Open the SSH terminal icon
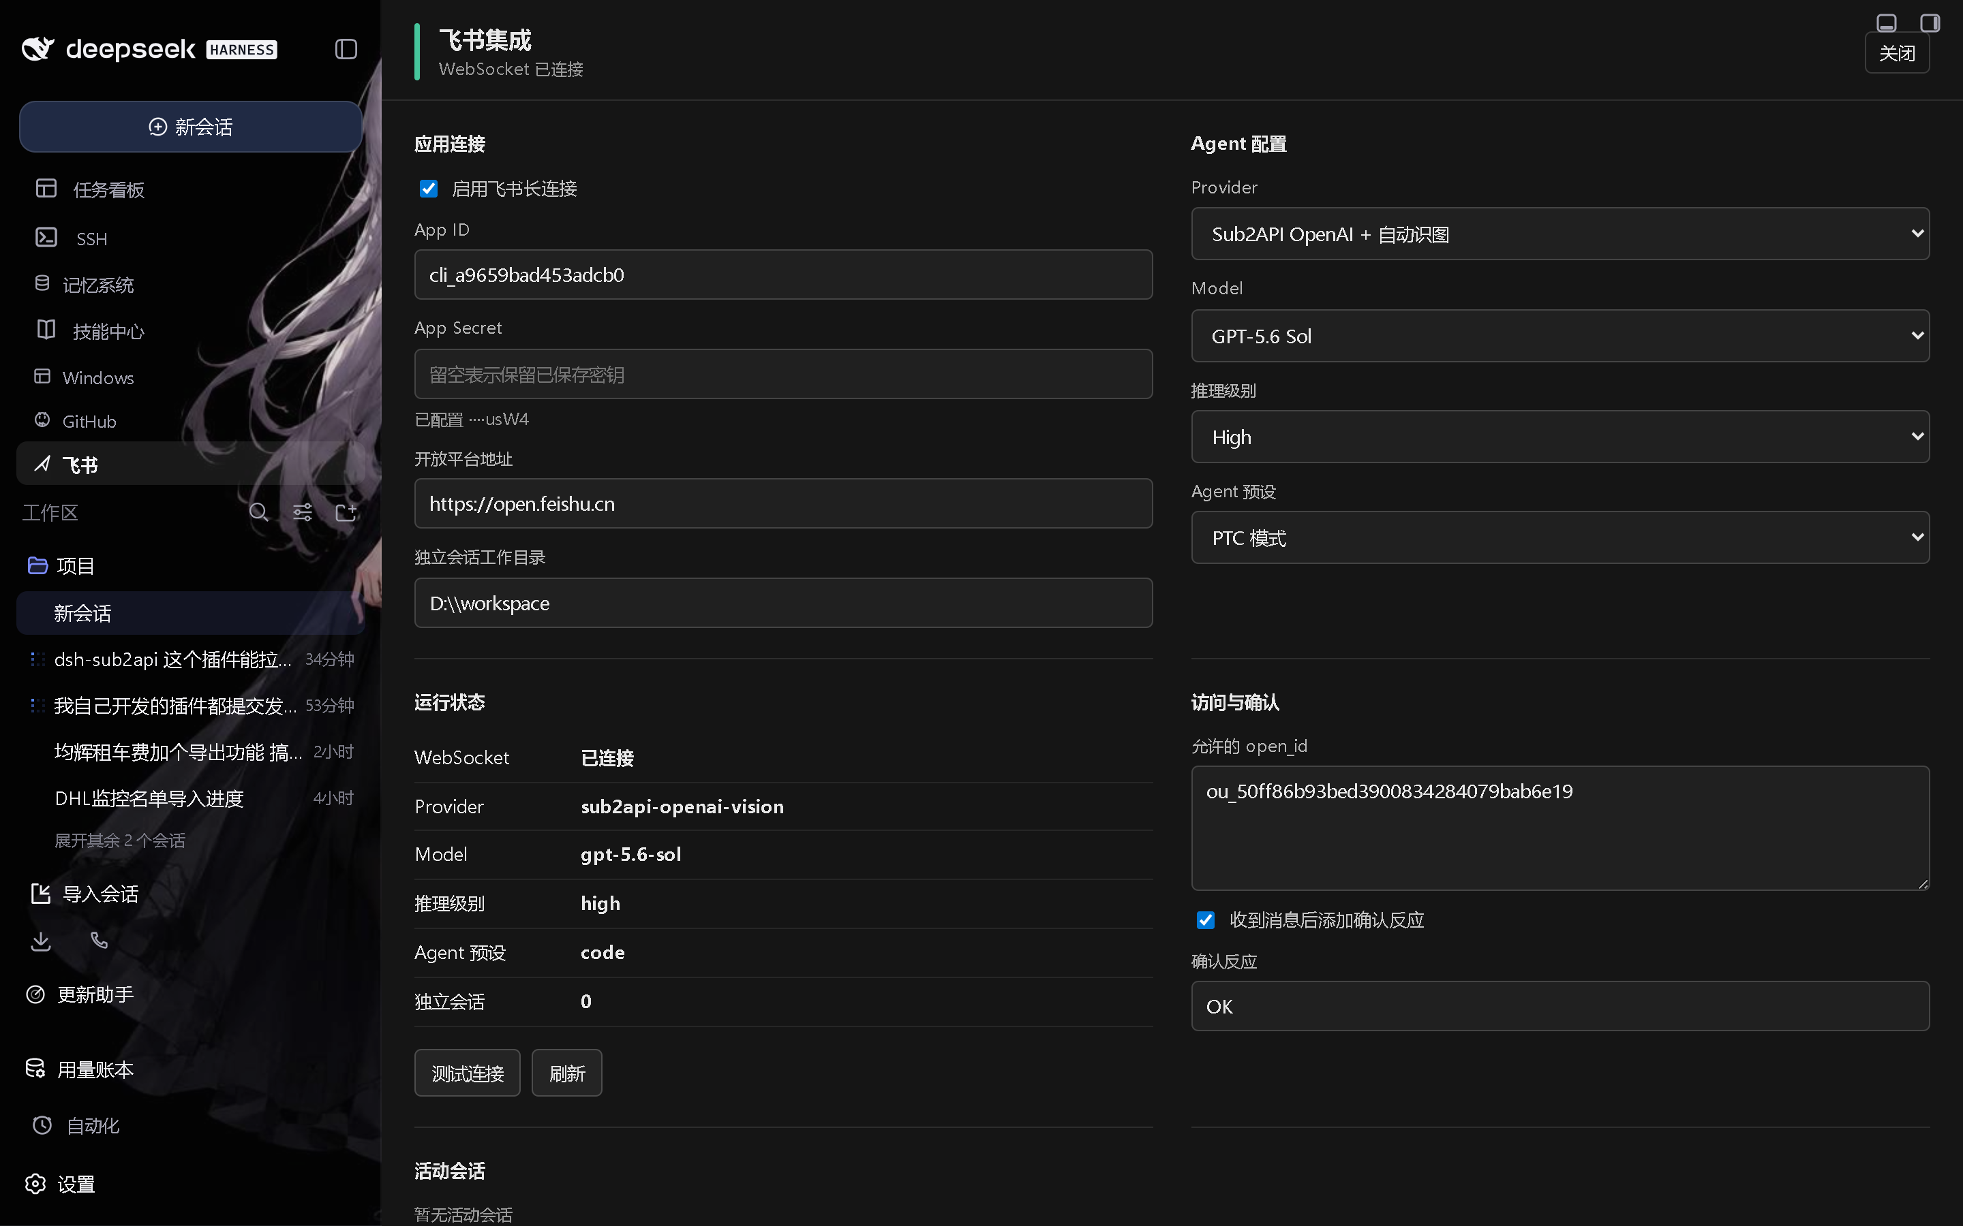 click(x=46, y=238)
